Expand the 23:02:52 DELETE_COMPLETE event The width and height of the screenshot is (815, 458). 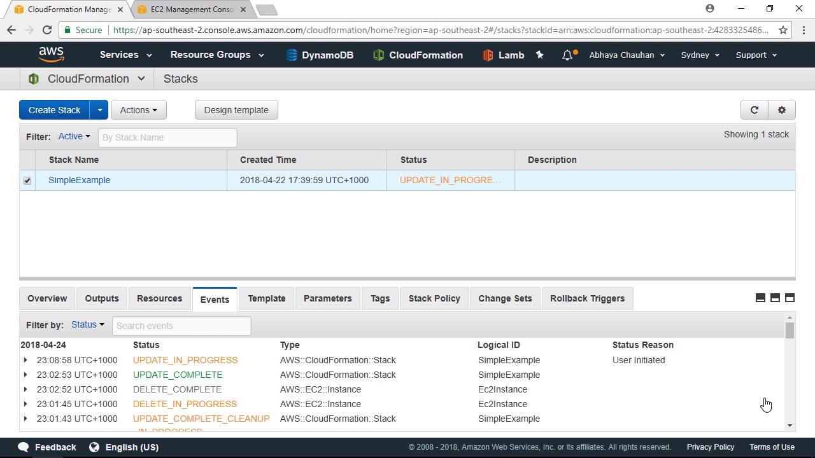click(x=25, y=389)
